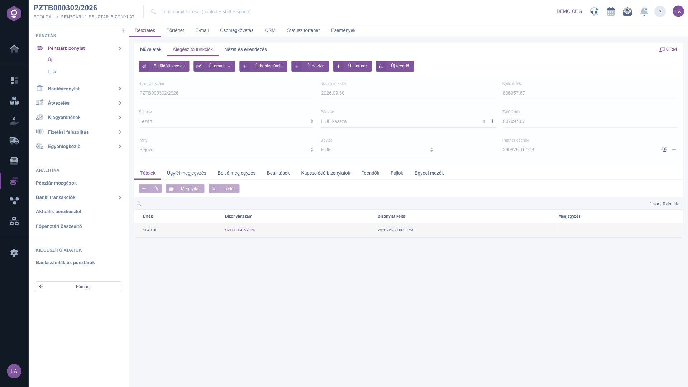Image resolution: width=688 pixels, height=387 pixels.
Task: Switch to the Események tab
Action: [x=343, y=30]
